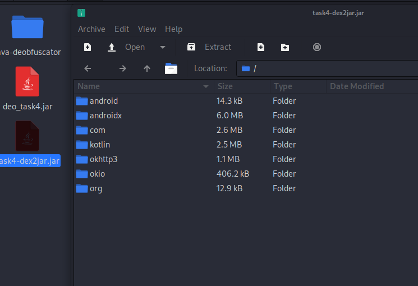Click the stop operation circle icon
This screenshot has width=418, height=286.
pyautogui.click(x=316, y=47)
